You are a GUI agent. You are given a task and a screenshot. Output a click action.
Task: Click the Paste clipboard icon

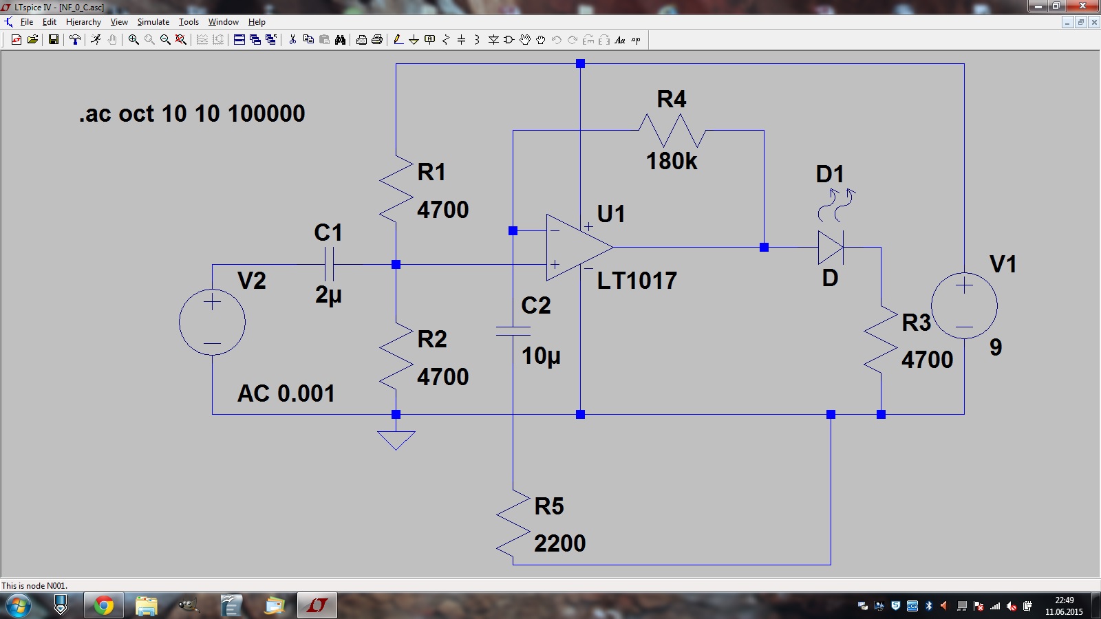[x=324, y=40]
